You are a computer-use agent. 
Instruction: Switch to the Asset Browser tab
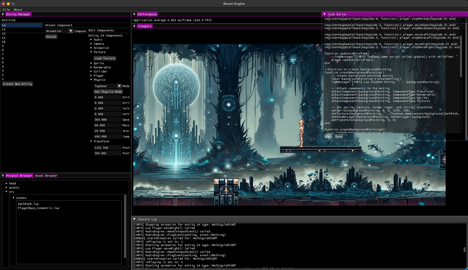[46, 176]
